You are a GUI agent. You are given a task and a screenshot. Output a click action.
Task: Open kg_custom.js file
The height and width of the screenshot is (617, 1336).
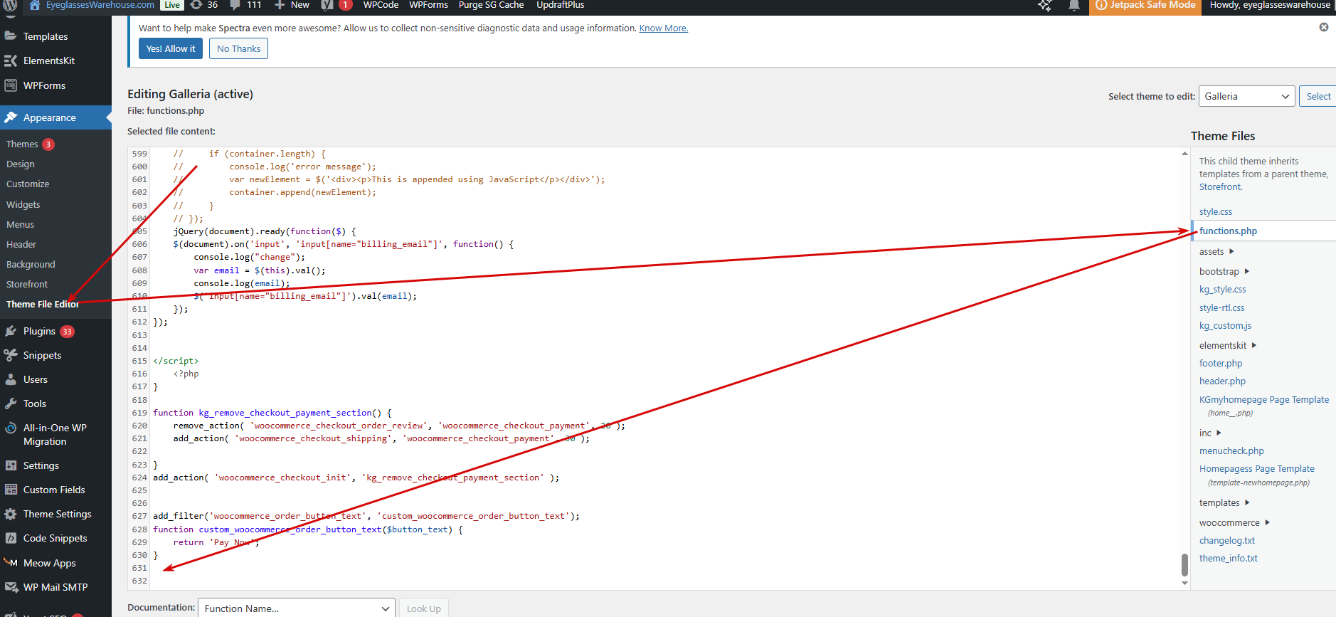point(1226,325)
